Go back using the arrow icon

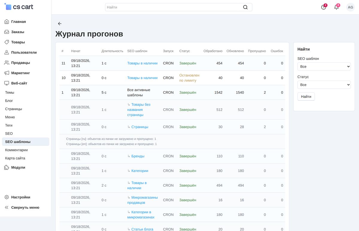[x=60, y=24]
